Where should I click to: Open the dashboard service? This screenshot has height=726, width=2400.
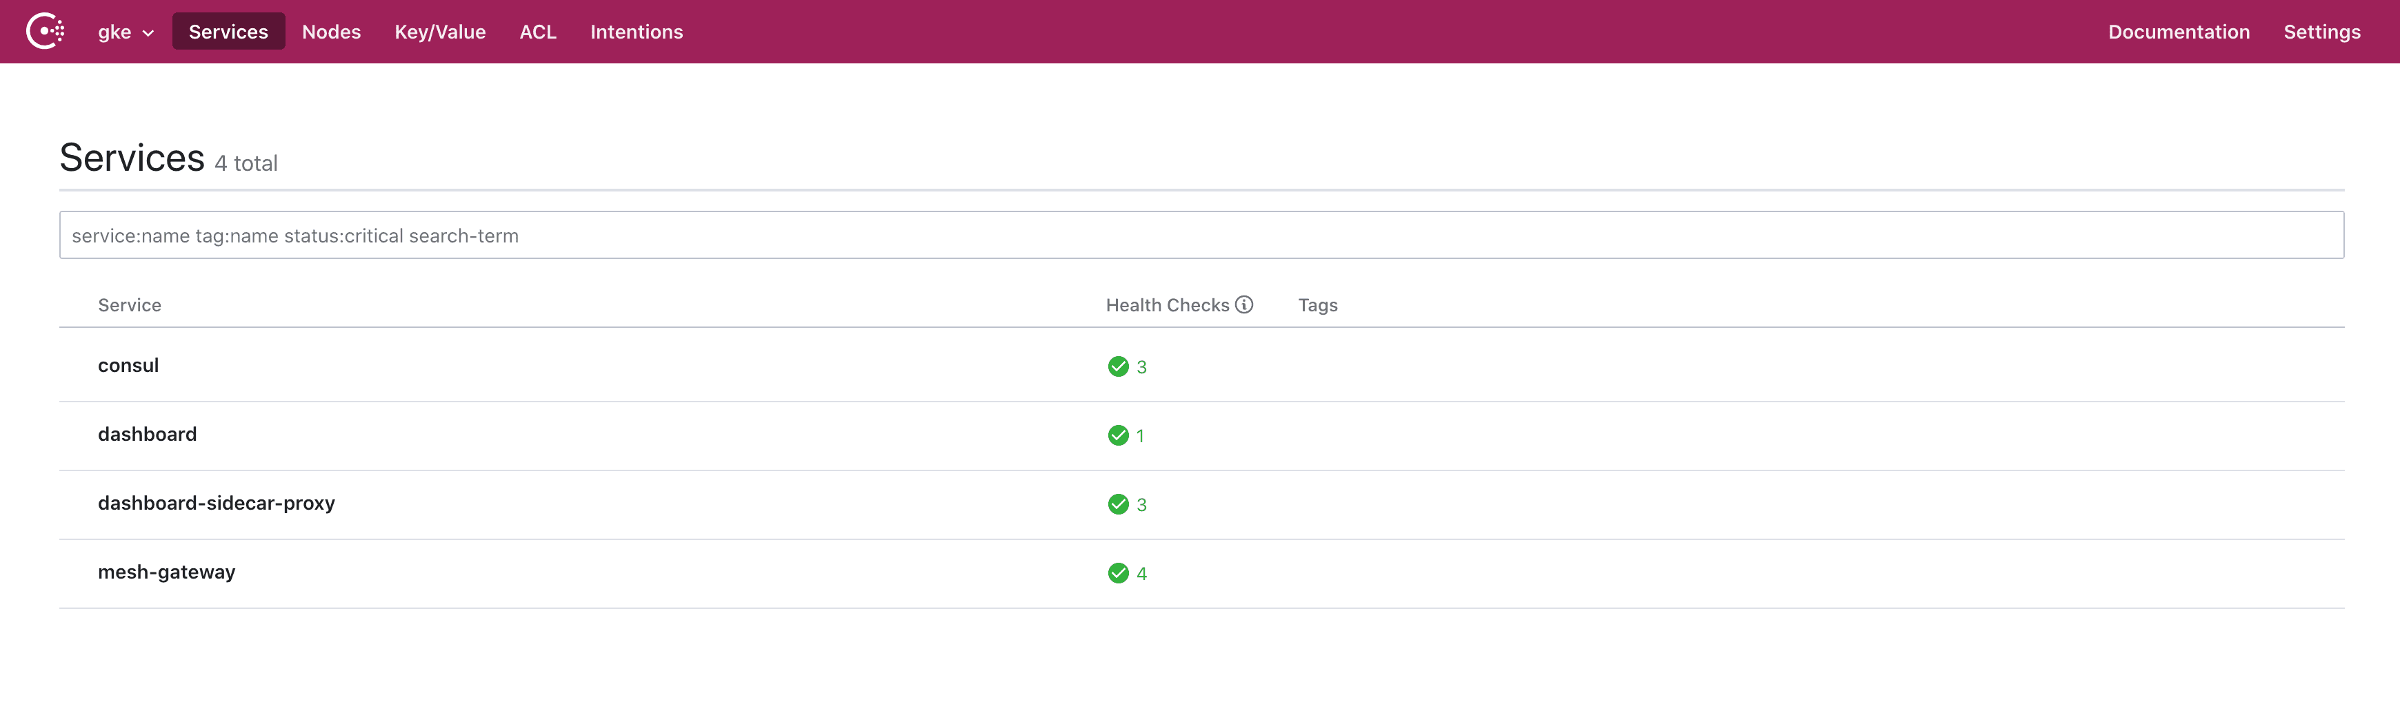[x=147, y=435]
